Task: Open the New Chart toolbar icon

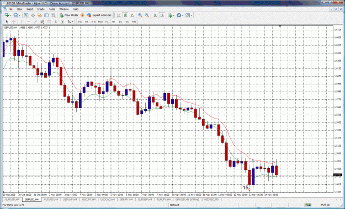Action: [7, 15]
